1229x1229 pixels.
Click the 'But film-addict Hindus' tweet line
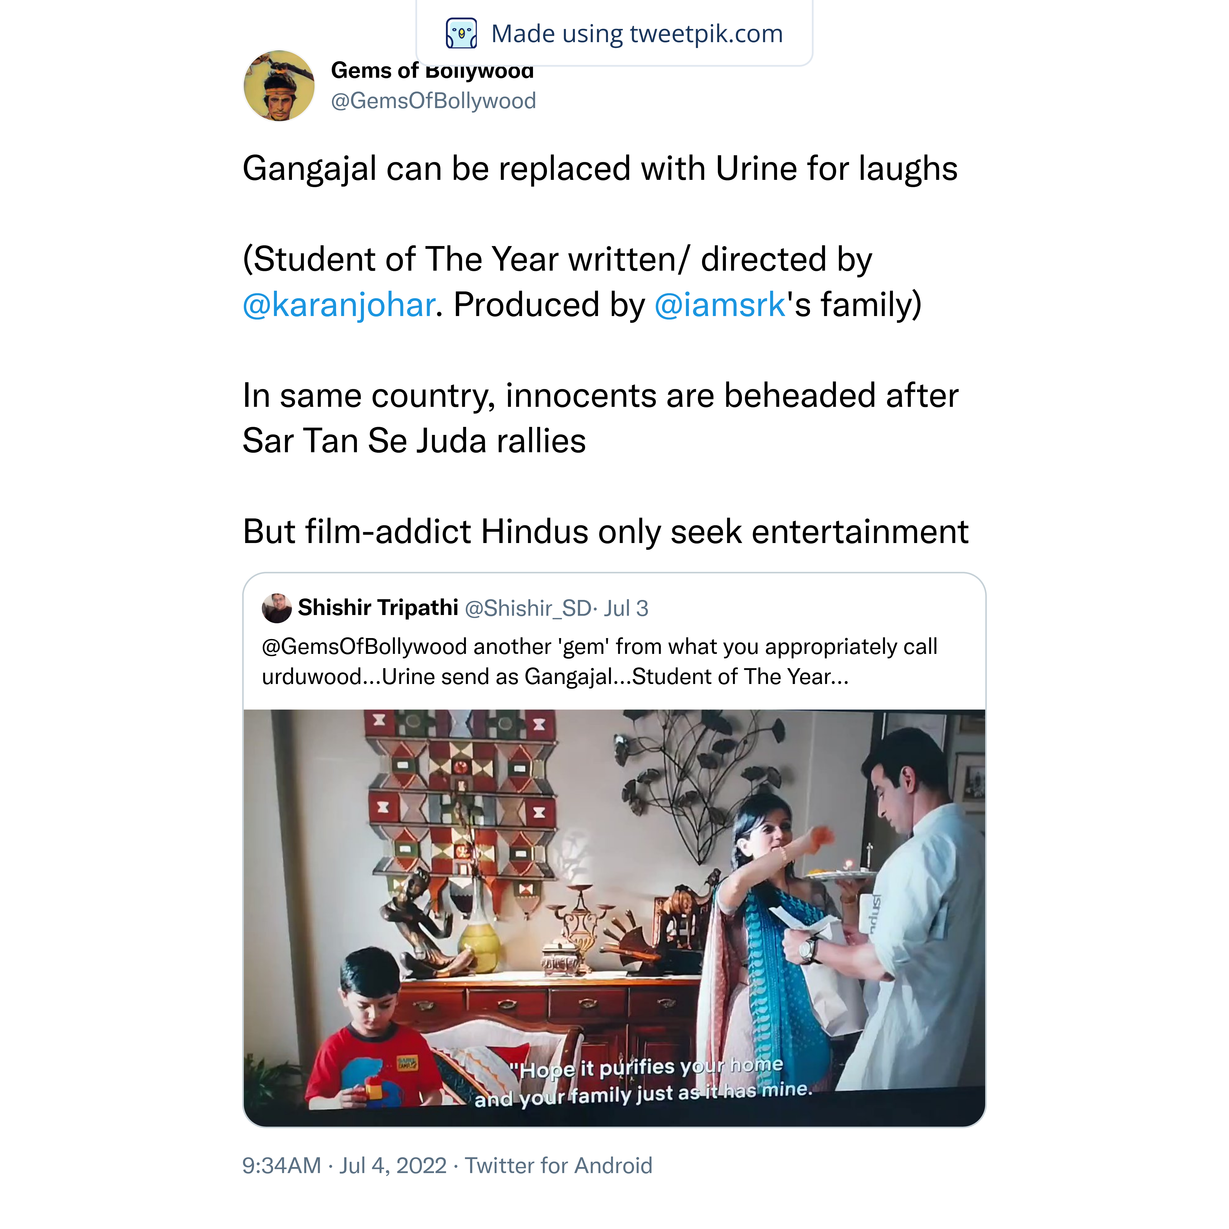click(605, 531)
